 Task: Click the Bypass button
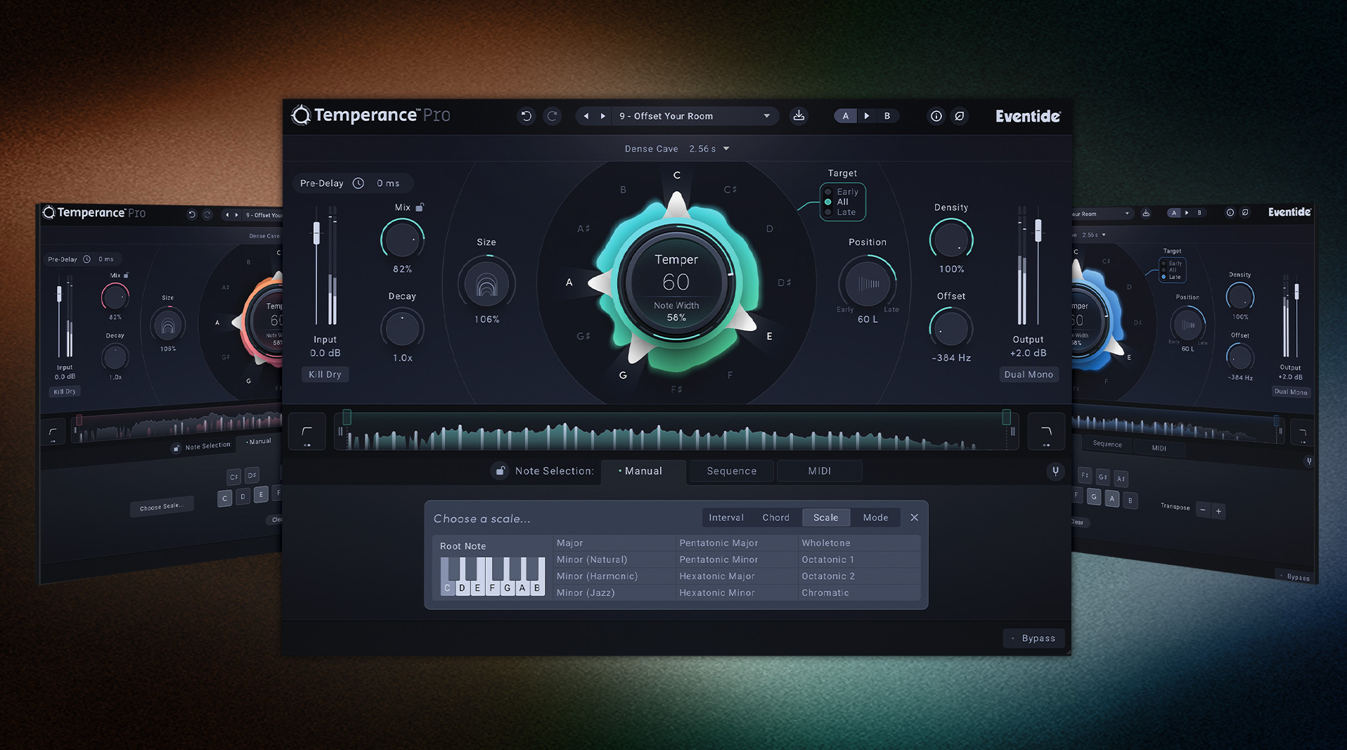click(1033, 638)
